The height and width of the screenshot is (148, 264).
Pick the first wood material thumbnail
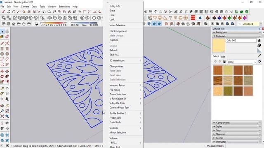pos(218,70)
